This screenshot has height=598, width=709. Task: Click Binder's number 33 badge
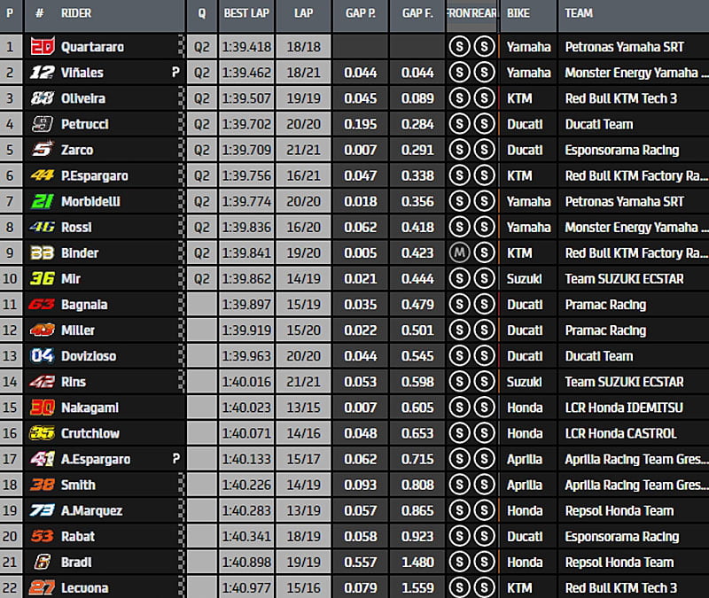43,252
